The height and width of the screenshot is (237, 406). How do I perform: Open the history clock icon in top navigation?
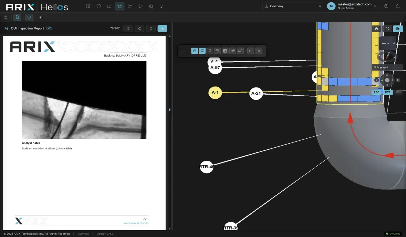click(99, 6)
